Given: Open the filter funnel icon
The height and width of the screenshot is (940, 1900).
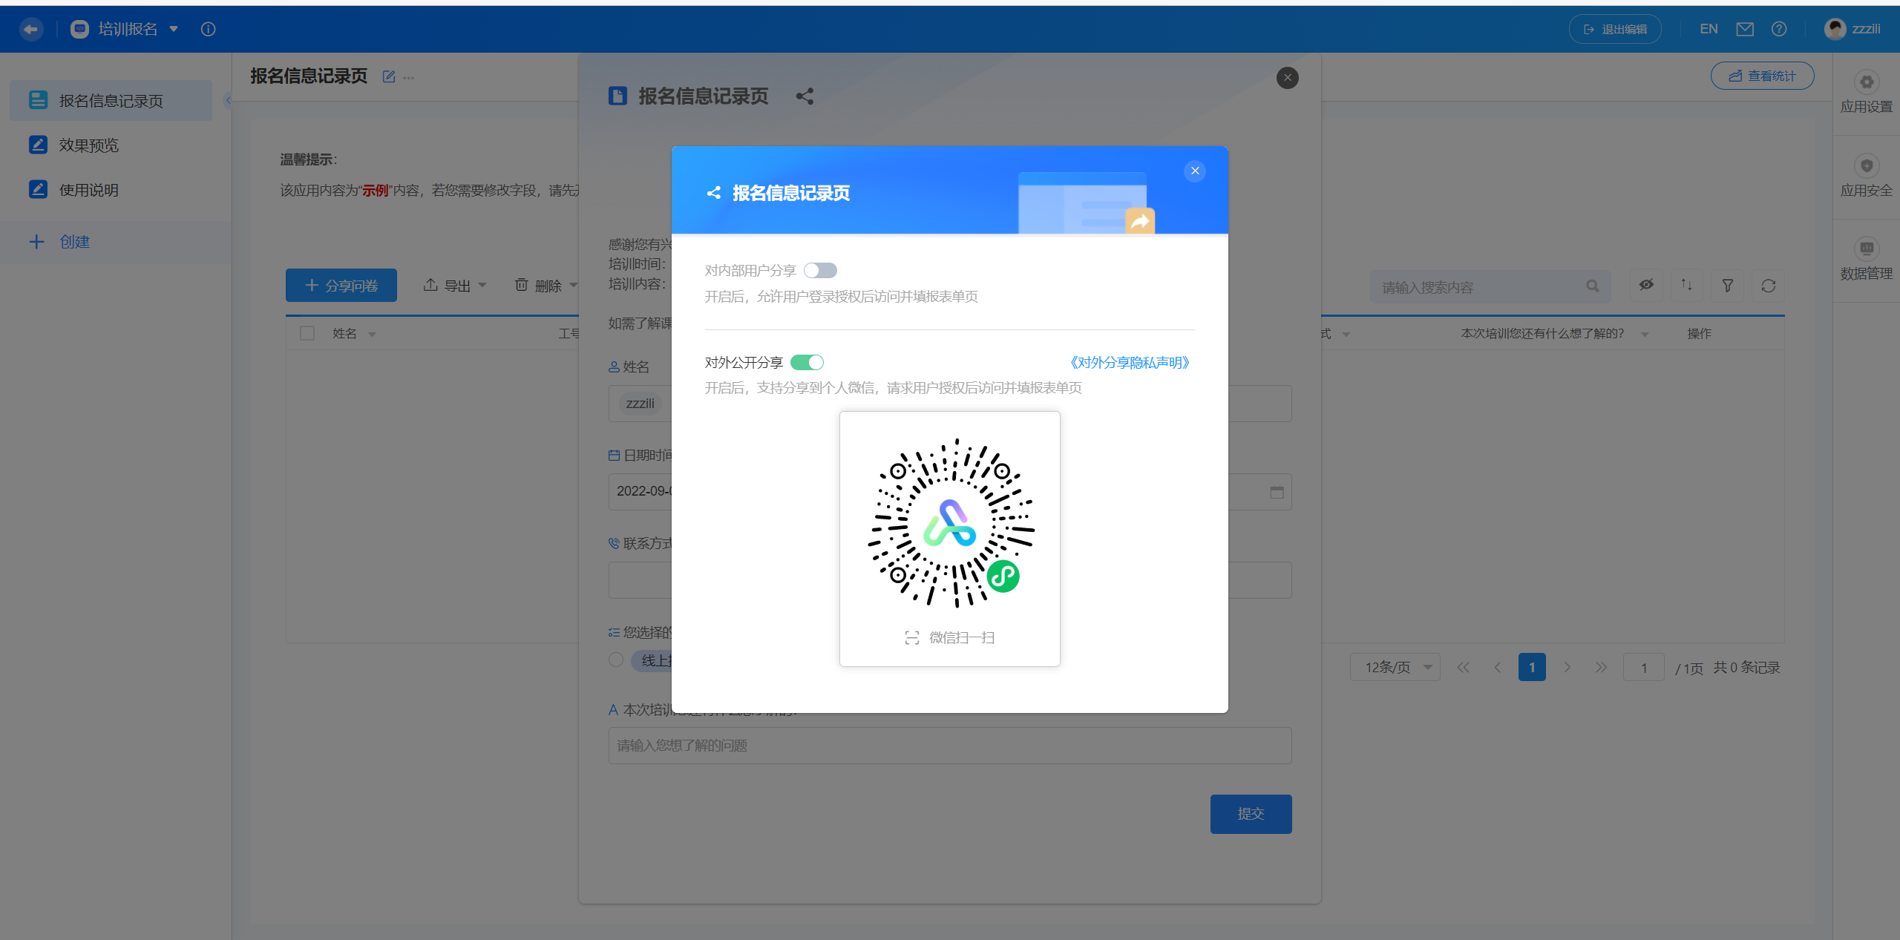Looking at the screenshot, I should pyautogui.click(x=1727, y=286).
